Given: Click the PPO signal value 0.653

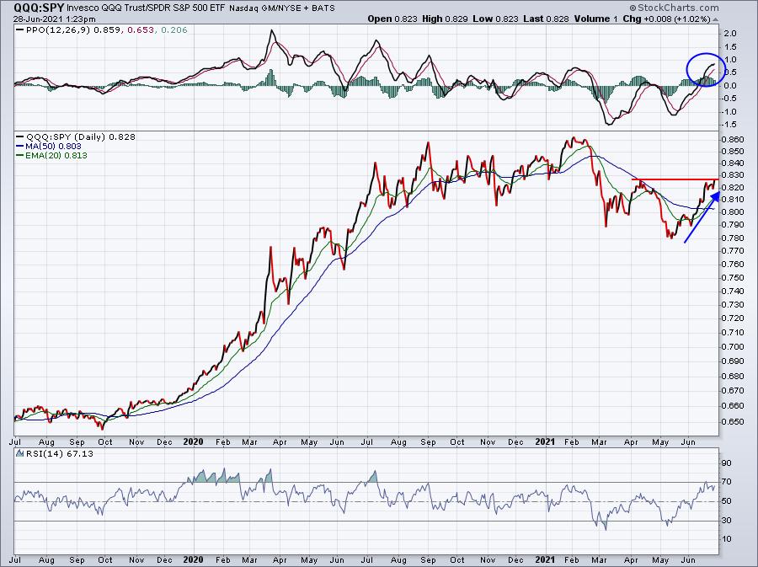Looking at the screenshot, I should [x=140, y=30].
